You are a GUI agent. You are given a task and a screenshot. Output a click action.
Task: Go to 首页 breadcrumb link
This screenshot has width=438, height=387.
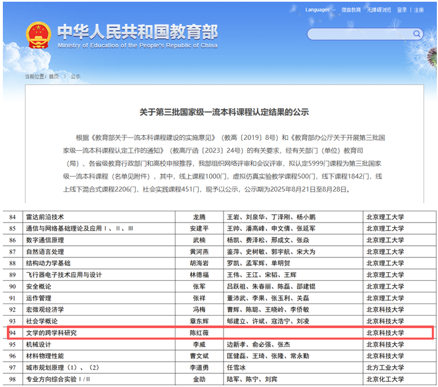54,76
